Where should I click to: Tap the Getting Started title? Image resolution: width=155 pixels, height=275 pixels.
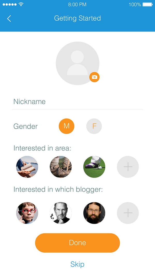[78, 18]
